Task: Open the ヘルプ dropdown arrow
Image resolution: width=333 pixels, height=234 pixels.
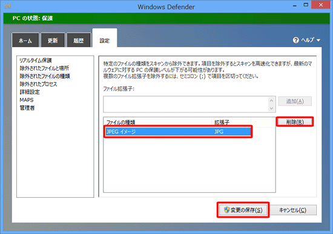Action: pos(318,40)
